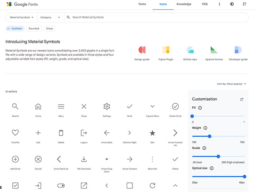The height and width of the screenshot is (192, 256).
Task: Show info about Fill setting
Action: coord(200,108)
